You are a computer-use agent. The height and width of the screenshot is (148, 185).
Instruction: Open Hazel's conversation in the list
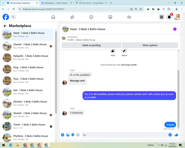(x=27, y=35)
